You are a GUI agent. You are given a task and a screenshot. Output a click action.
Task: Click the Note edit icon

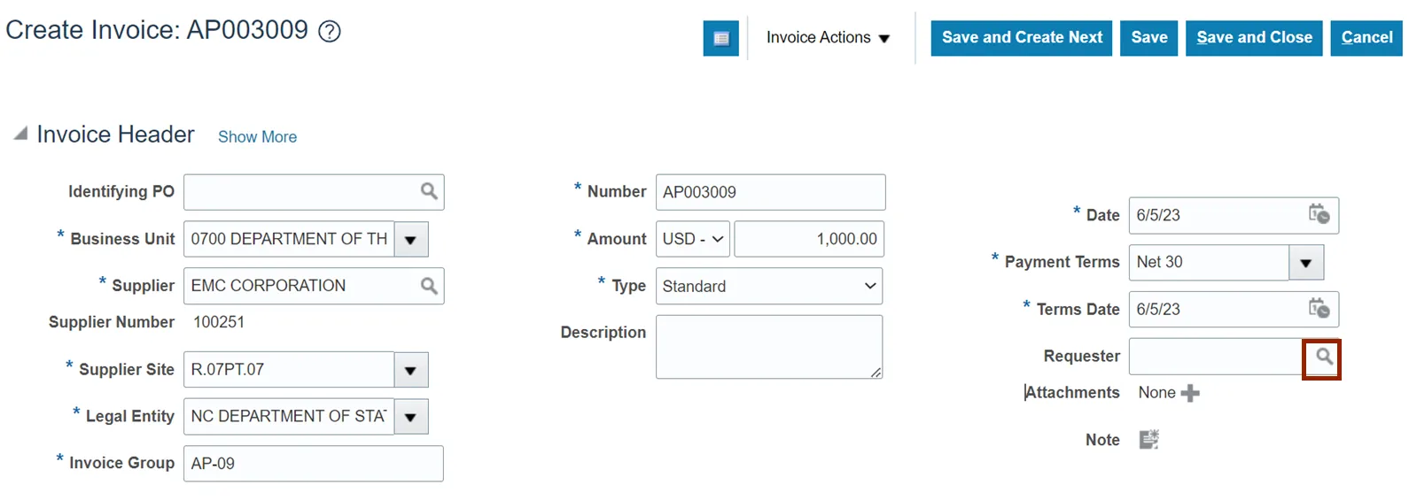coord(1149,440)
